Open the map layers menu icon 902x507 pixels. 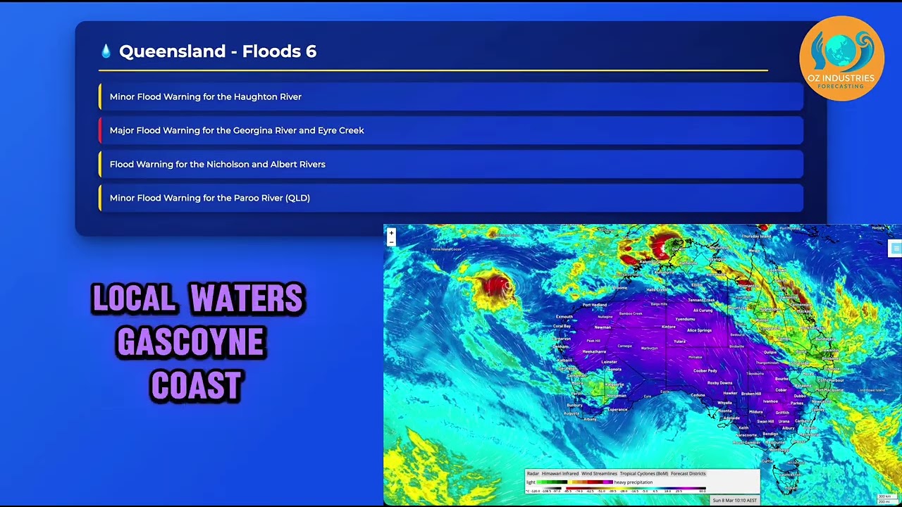click(895, 248)
